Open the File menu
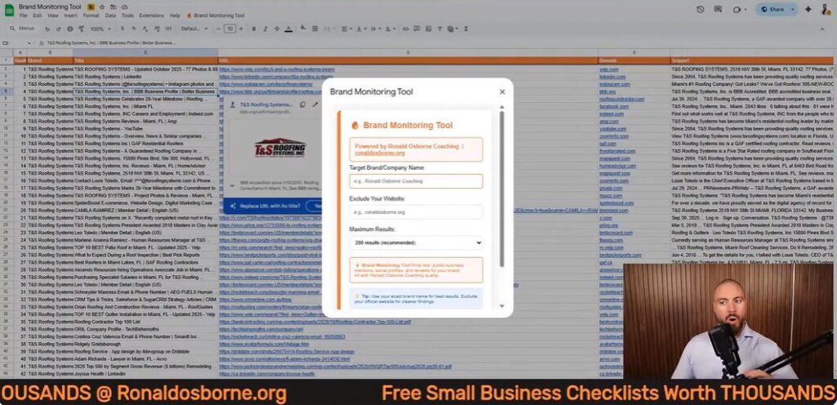 coord(23,16)
